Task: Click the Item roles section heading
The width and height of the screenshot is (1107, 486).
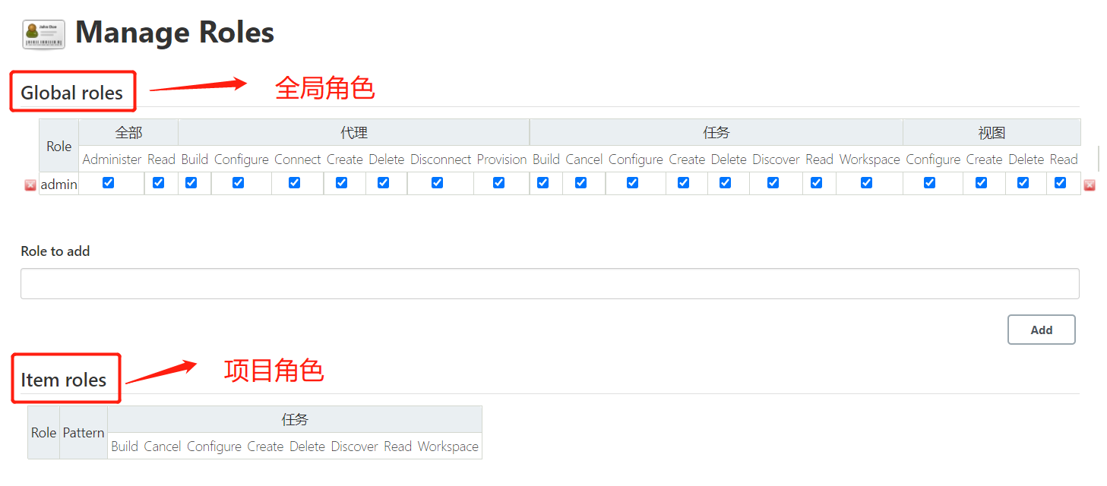Action: point(63,380)
